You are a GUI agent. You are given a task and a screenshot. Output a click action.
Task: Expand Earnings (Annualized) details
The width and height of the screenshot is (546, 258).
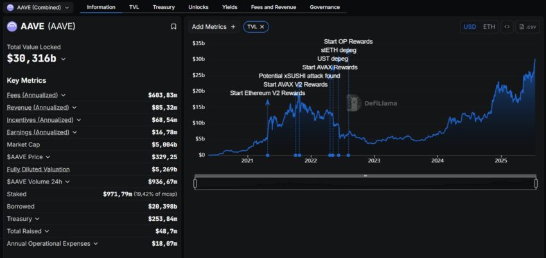tap(75, 132)
